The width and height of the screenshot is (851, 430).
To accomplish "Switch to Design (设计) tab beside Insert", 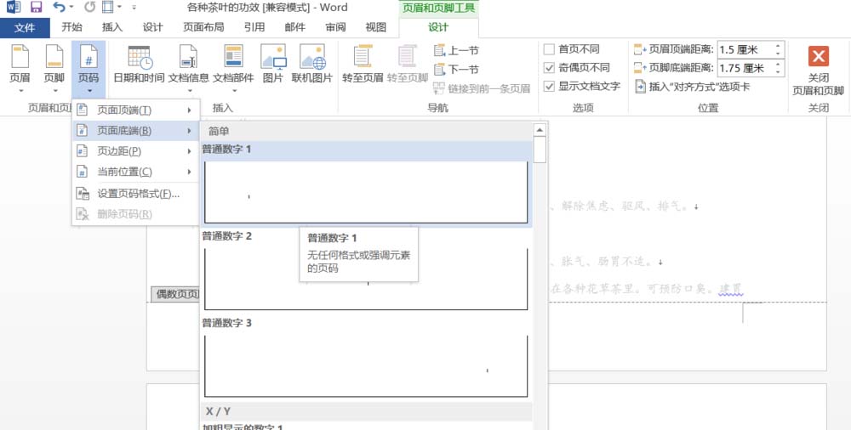I will [x=153, y=28].
